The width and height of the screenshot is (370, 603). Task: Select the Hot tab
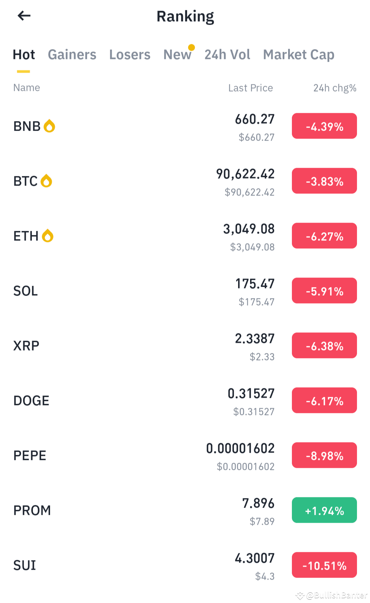tap(24, 55)
